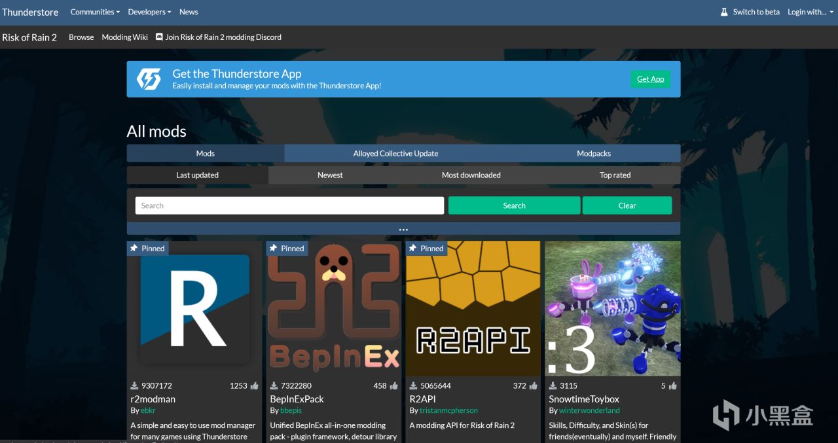
Task: Click BepInExPack rating count 458
Action: [x=380, y=386]
